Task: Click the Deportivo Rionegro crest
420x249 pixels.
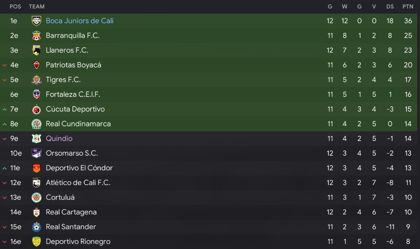Action: 36,241
